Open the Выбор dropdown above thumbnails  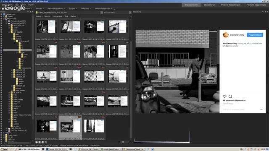tap(74, 16)
